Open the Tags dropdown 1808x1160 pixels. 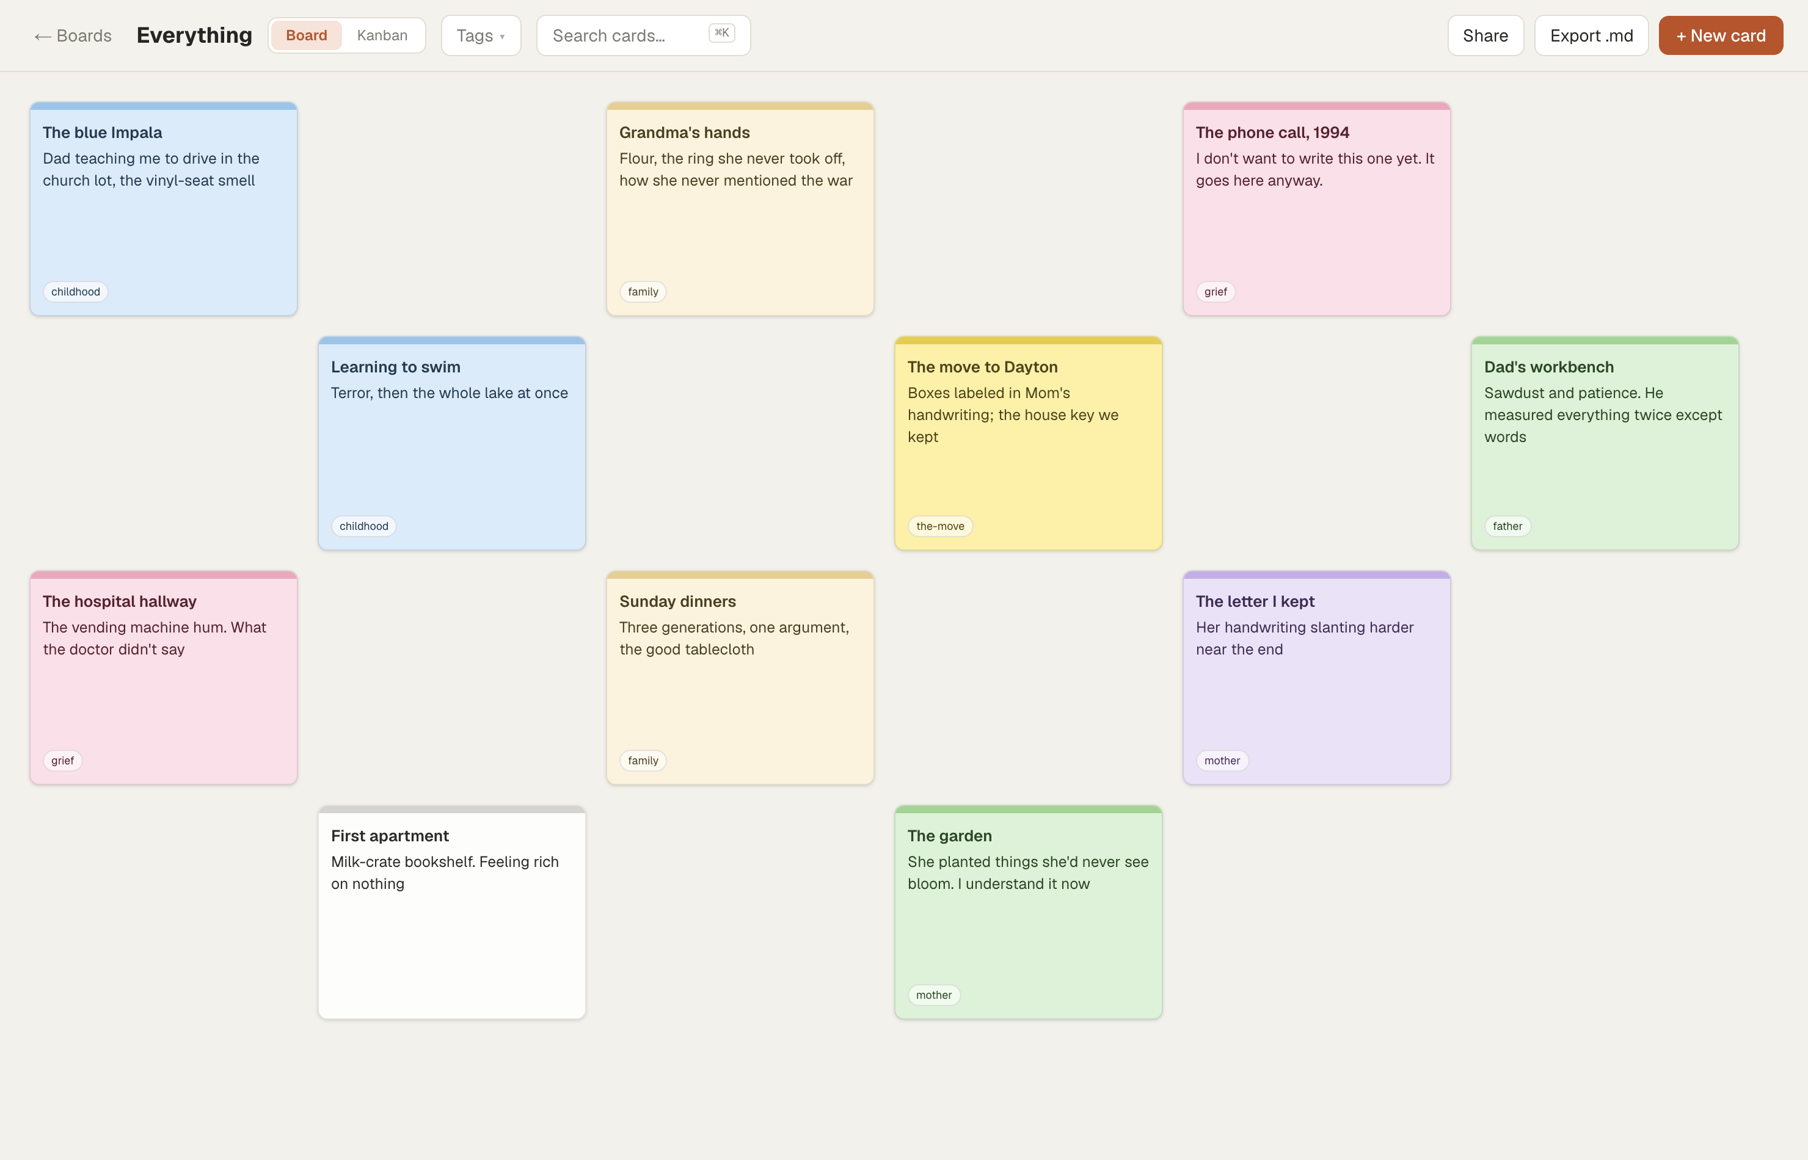point(481,35)
